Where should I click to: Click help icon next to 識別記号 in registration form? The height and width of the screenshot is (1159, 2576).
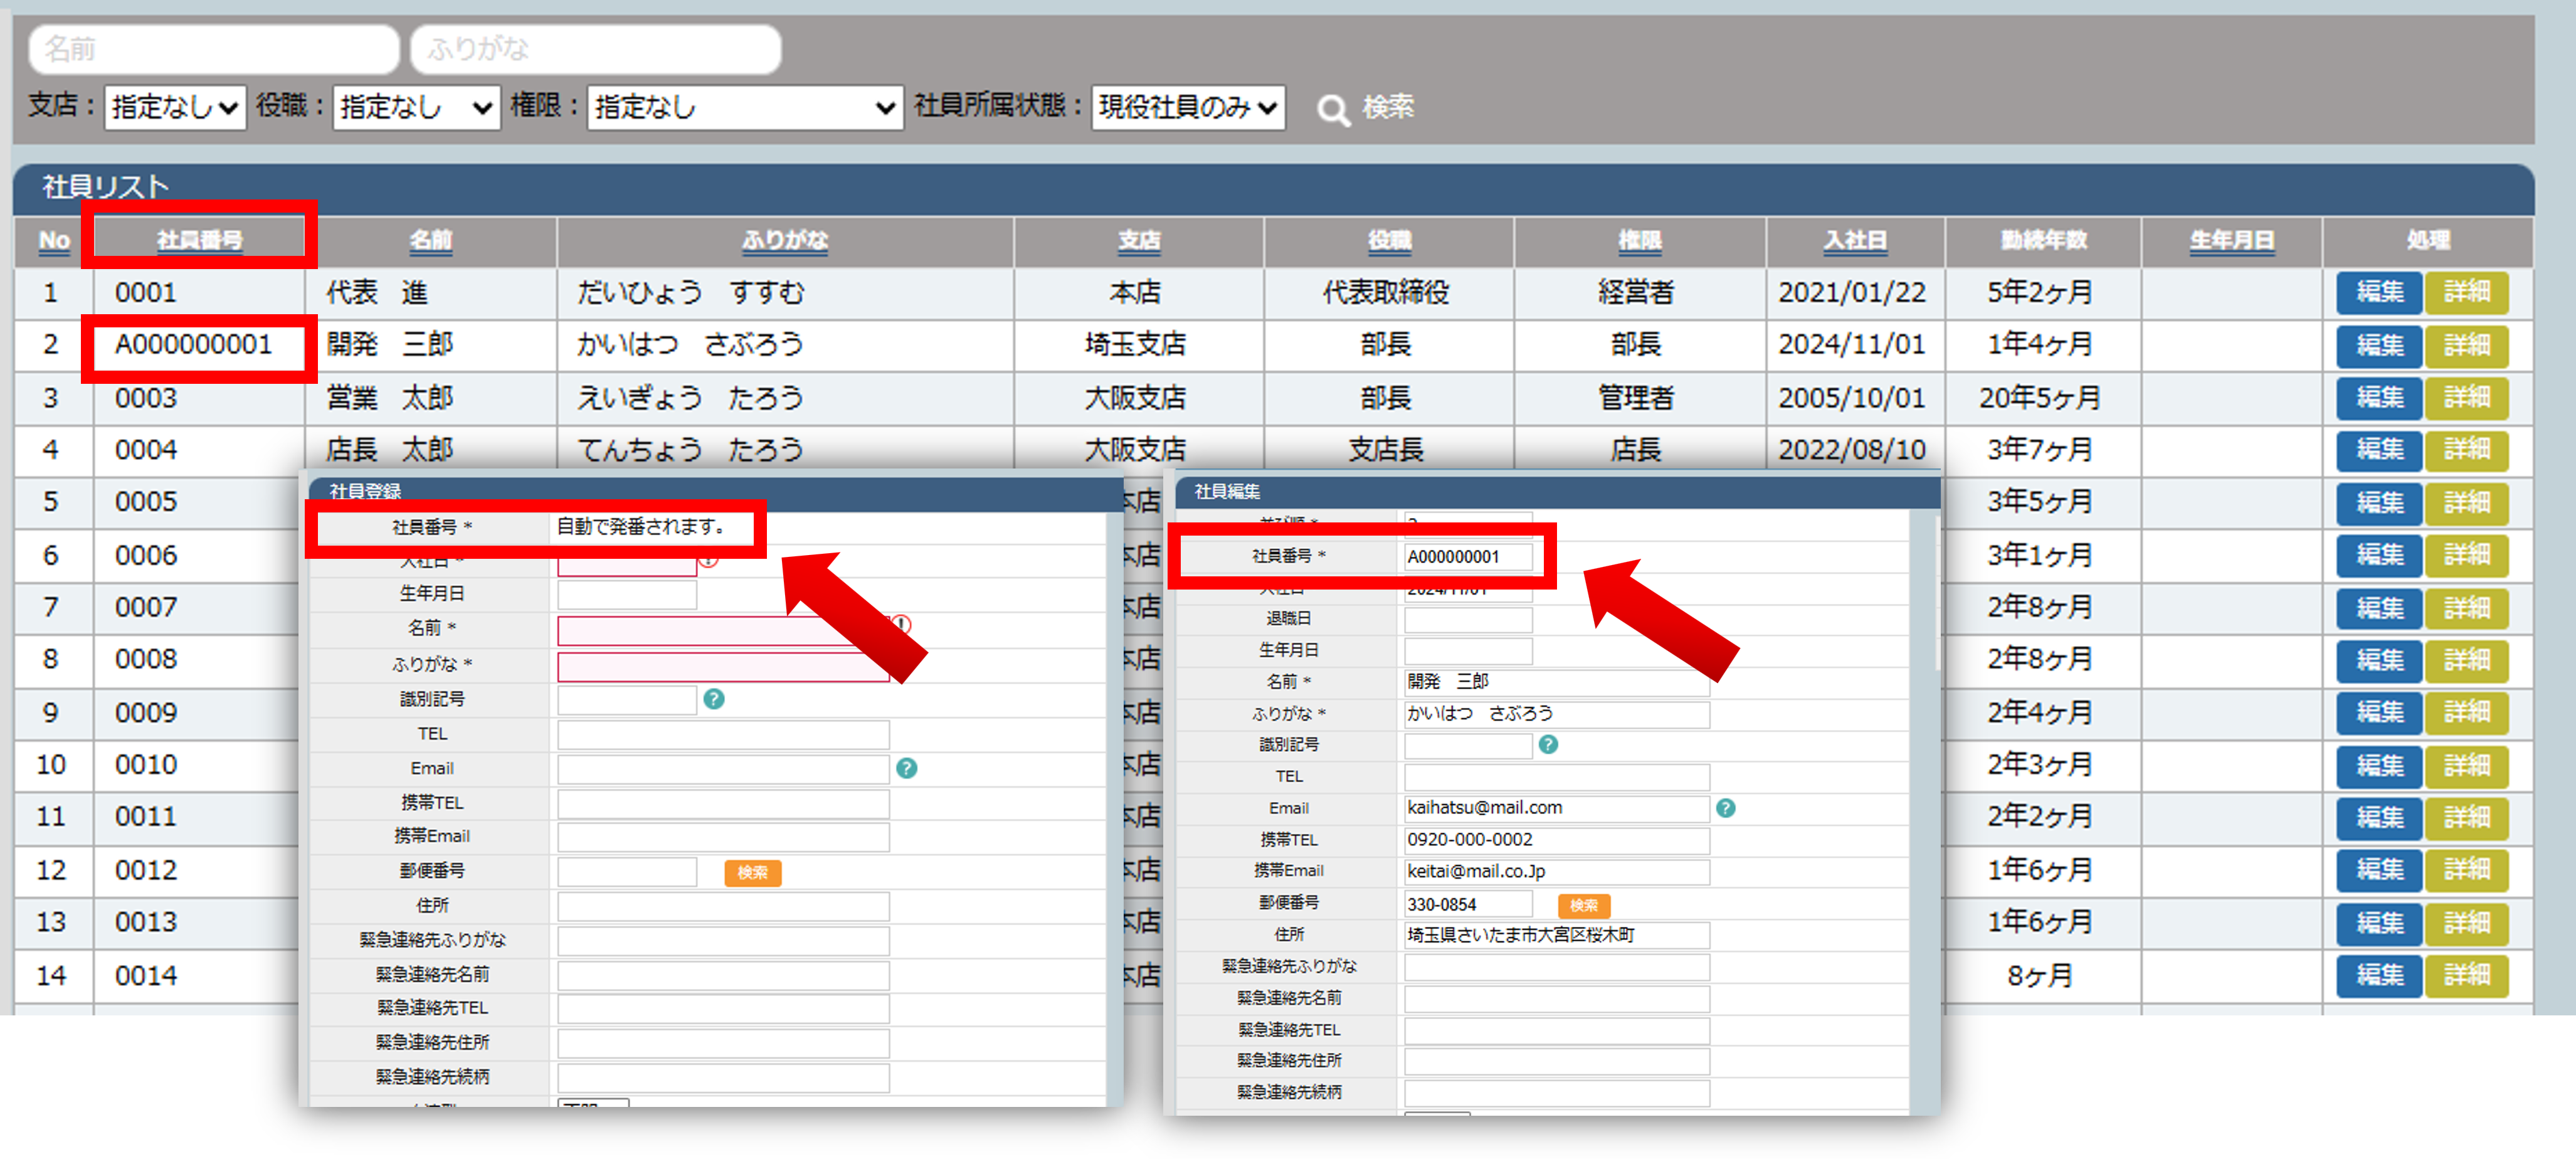pos(713,699)
